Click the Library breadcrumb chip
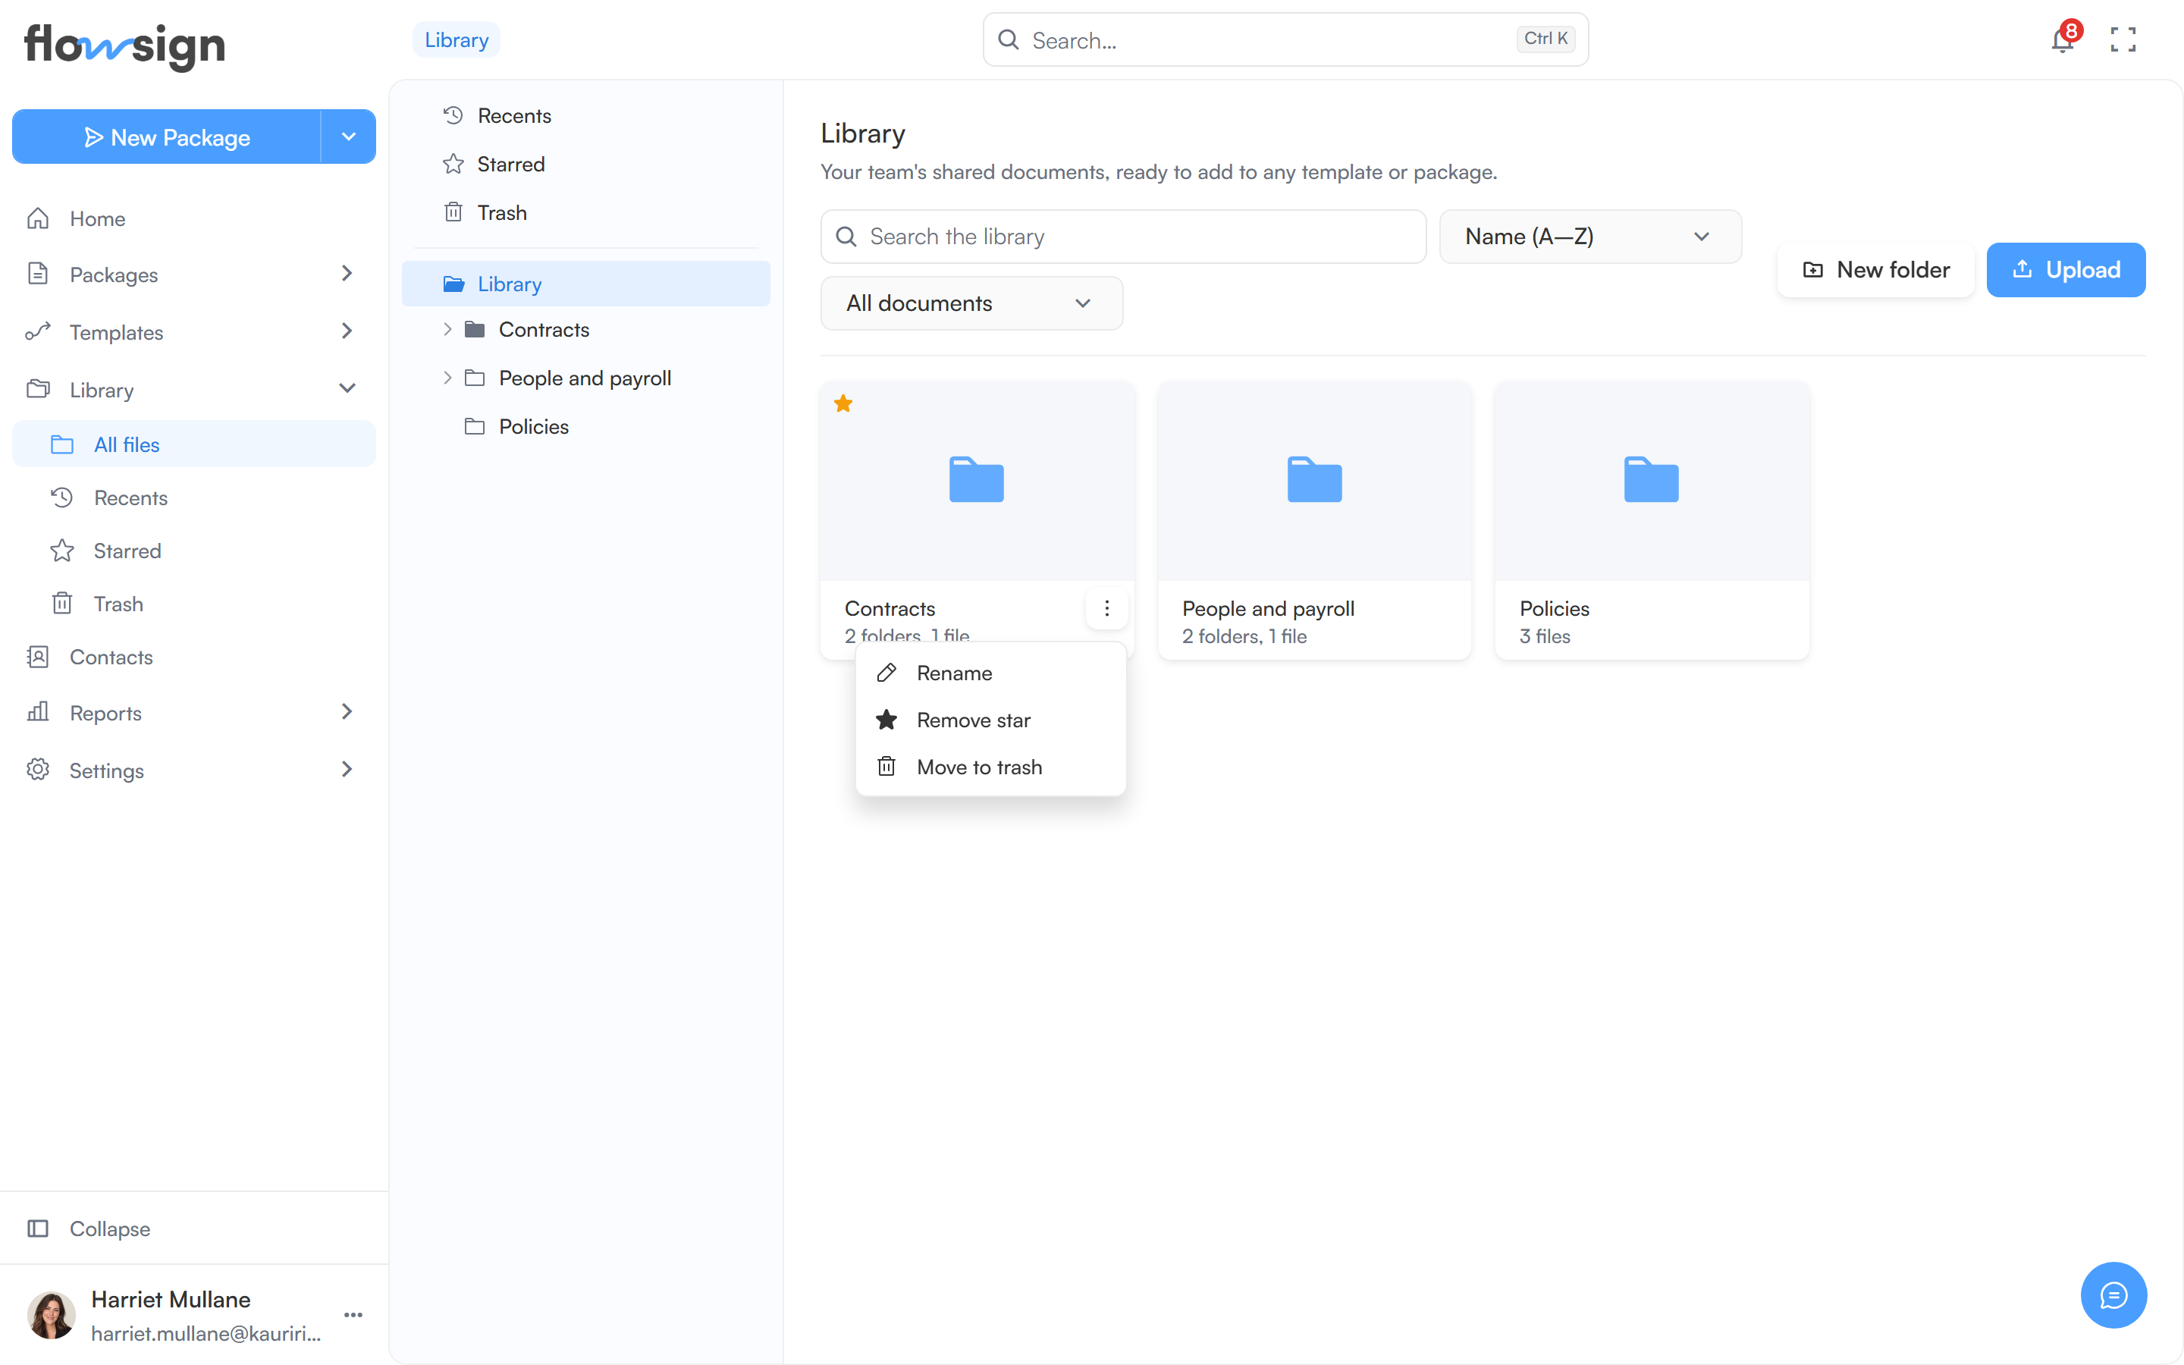Image resolution: width=2184 pixels, height=1365 pixels. tap(457, 39)
